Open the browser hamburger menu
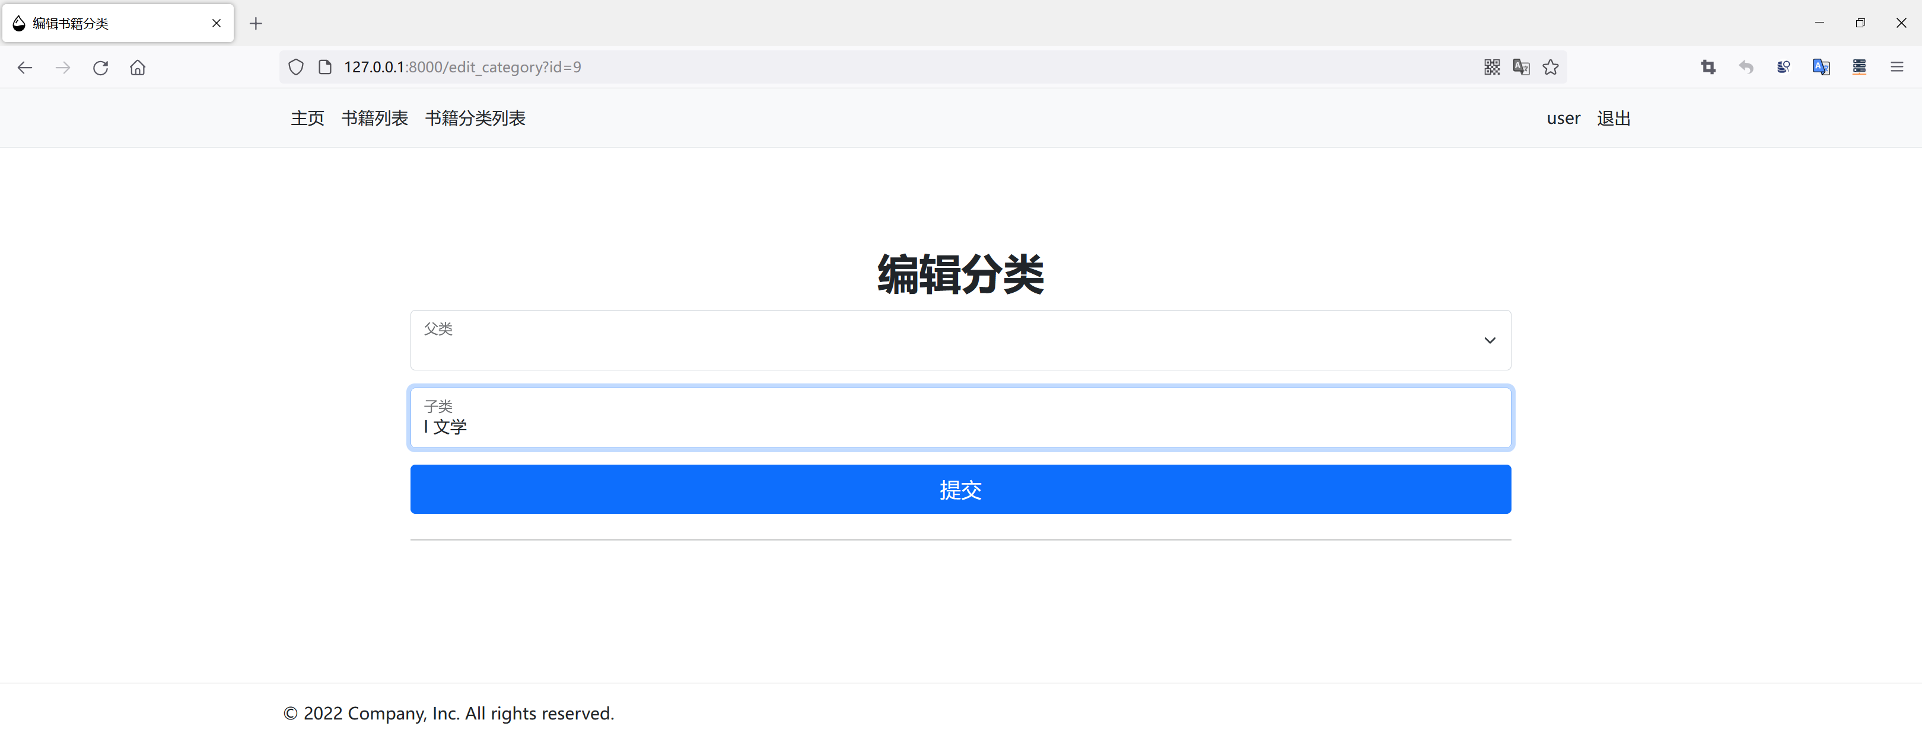The height and width of the screenshot is (742, 1922). tap(1897, 67)
